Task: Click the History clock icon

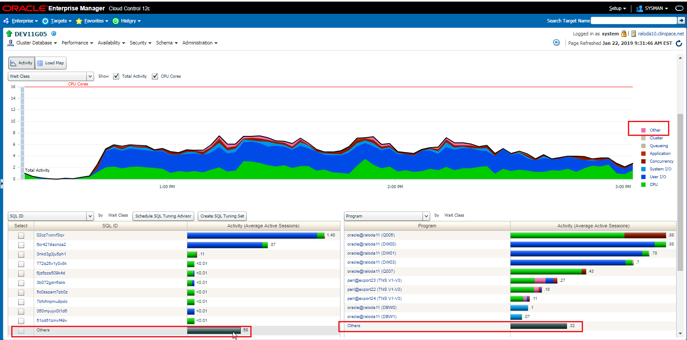Action: 116,21
